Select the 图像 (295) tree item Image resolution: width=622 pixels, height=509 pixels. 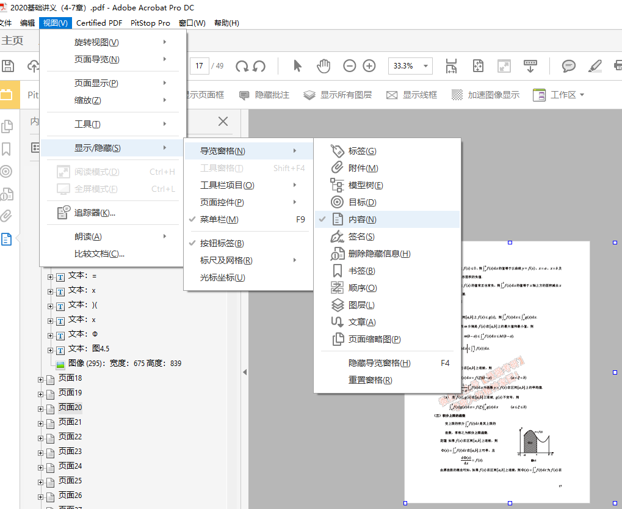pyautogui.click(x=125, y=364)
